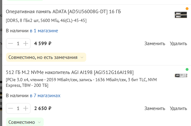Viewport: 191px width, 126px height.
Task: Decrease AGI SSD quantity with minus
Action: pyautogui.click(x=11, y=108)
